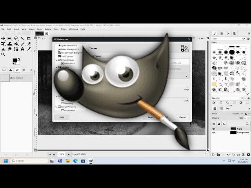251x188 pixels.
Task: Select the star-shaped brush
Action: pos(238,52)
